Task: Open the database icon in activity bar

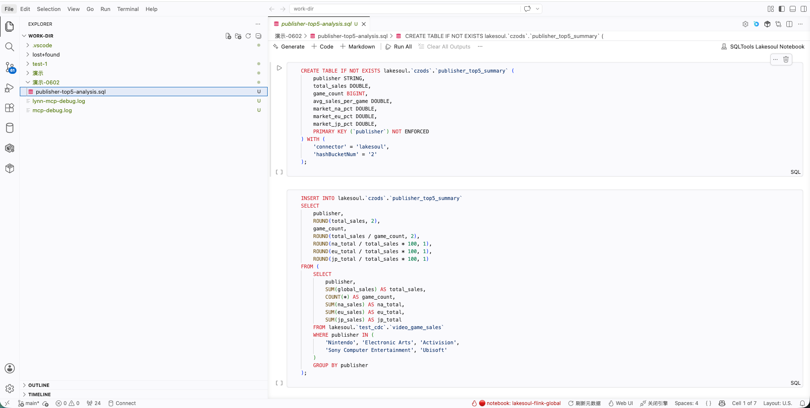Action: 10,128
